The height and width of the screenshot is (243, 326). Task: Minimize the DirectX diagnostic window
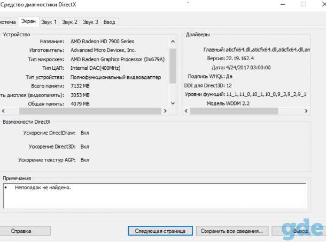point(283,5)
